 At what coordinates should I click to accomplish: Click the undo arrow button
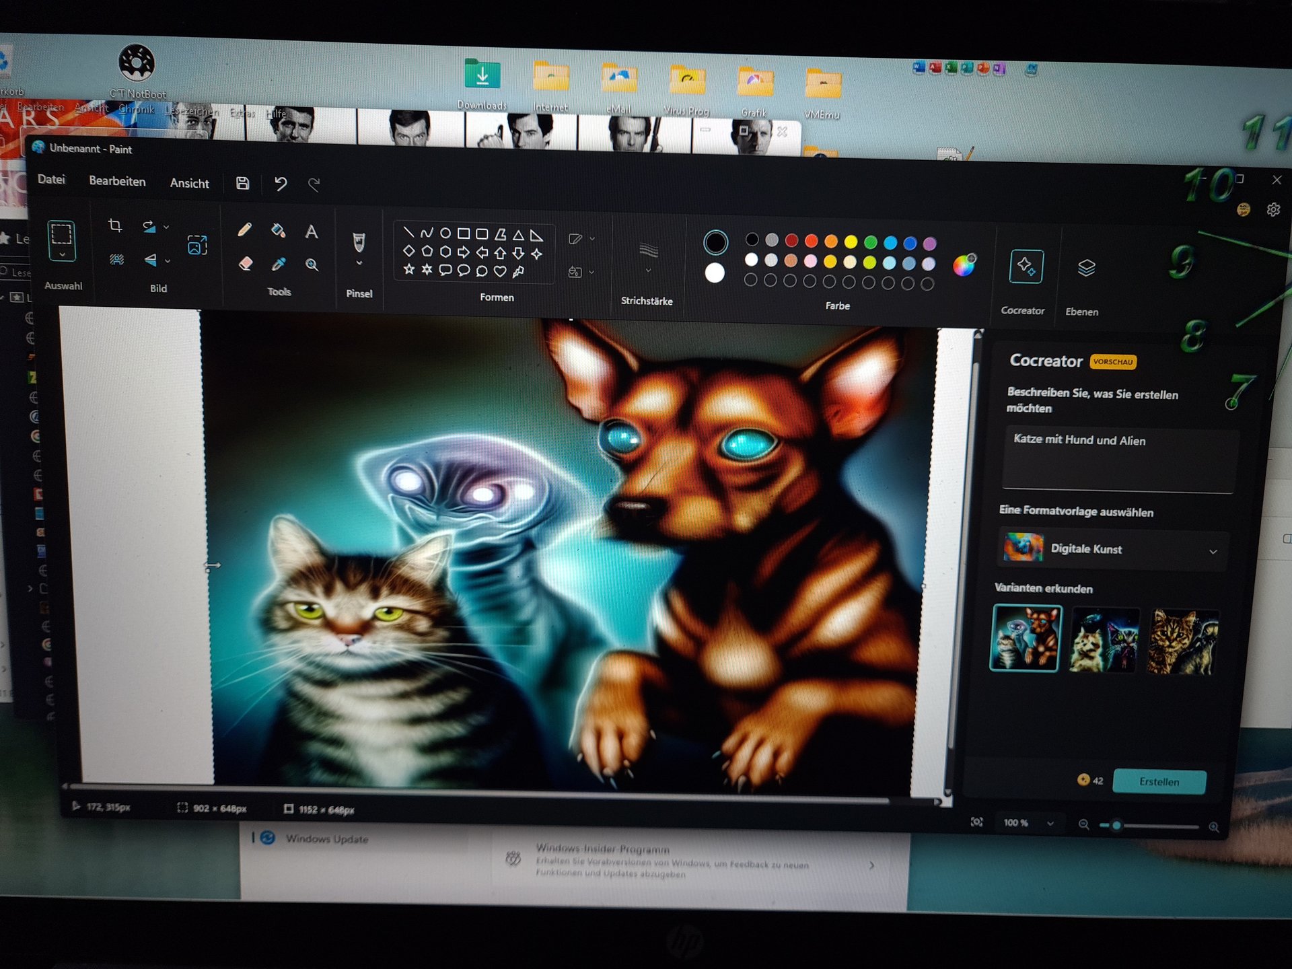[280, 183]
